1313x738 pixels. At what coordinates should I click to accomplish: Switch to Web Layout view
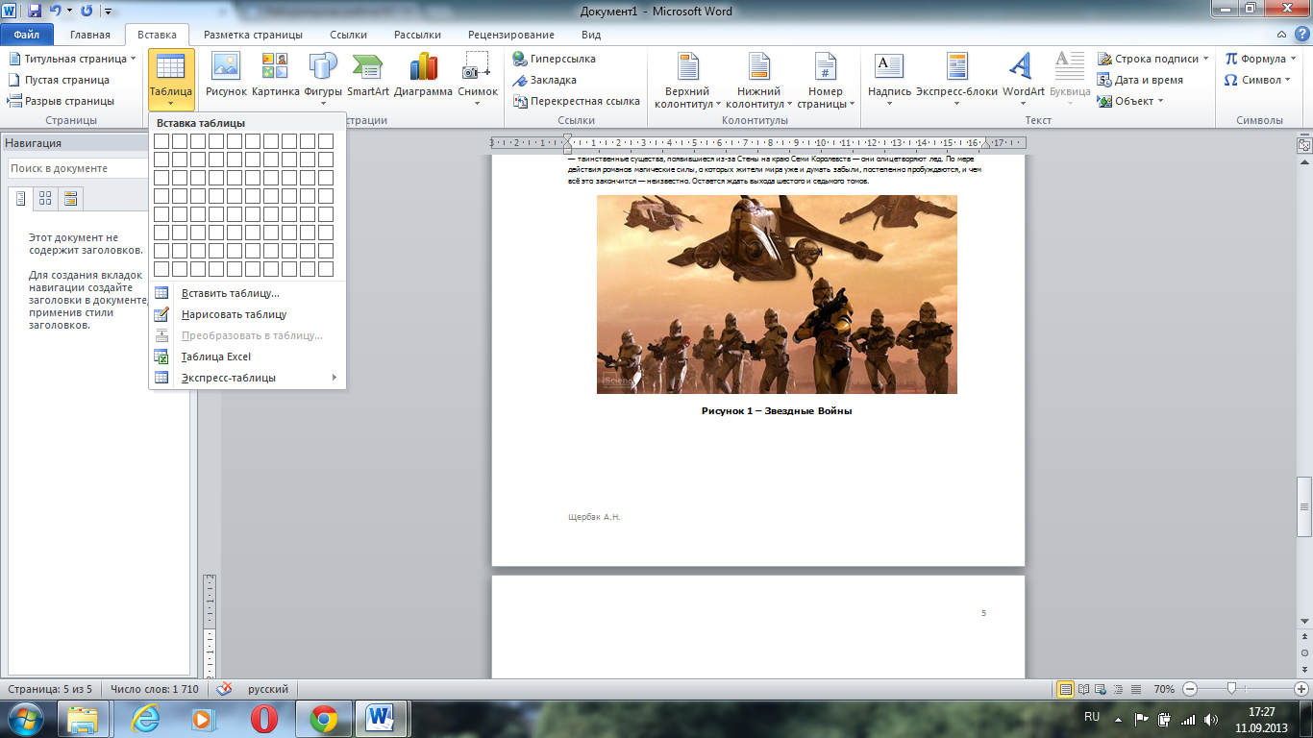click(1102, 689)
